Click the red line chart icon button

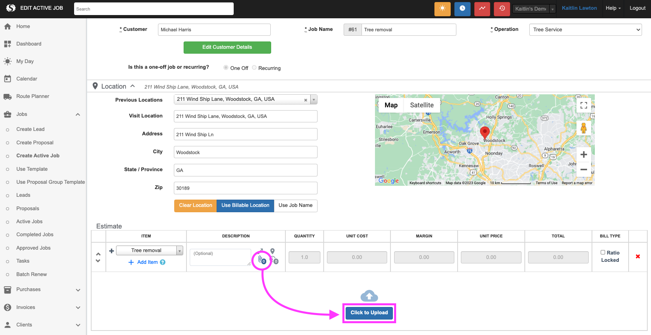(x=482, y=9)
